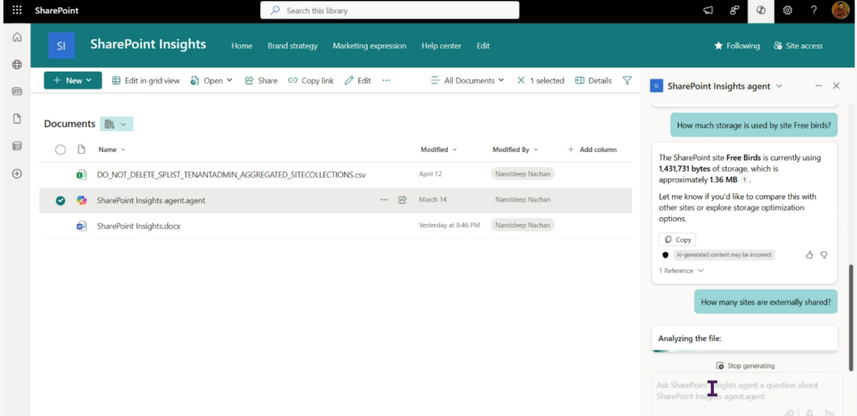Expand the SharePoint Insights agent selector chevron
The height and width of the screenshot is (416, 857).
779,85
